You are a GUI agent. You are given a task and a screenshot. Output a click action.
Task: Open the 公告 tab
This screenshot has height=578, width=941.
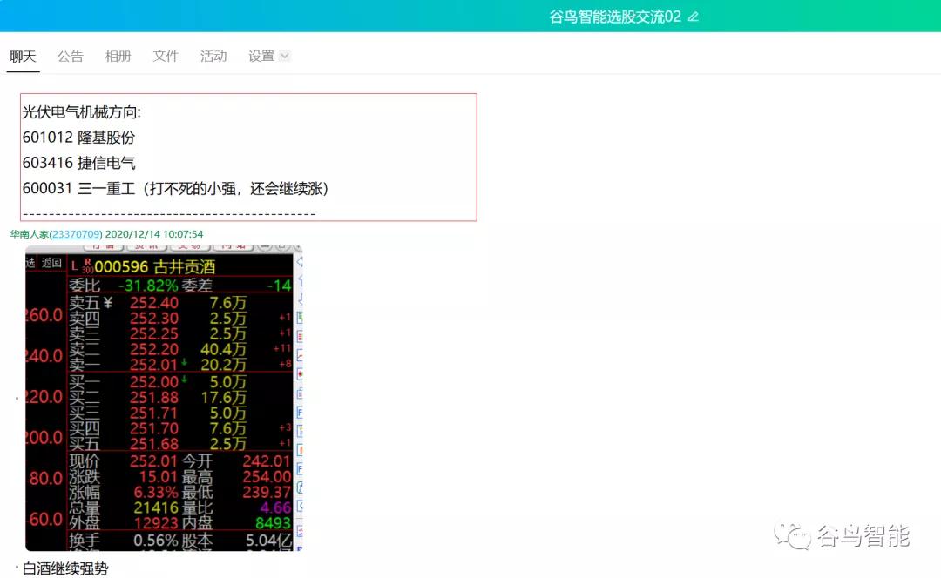[x=71, y=57]
